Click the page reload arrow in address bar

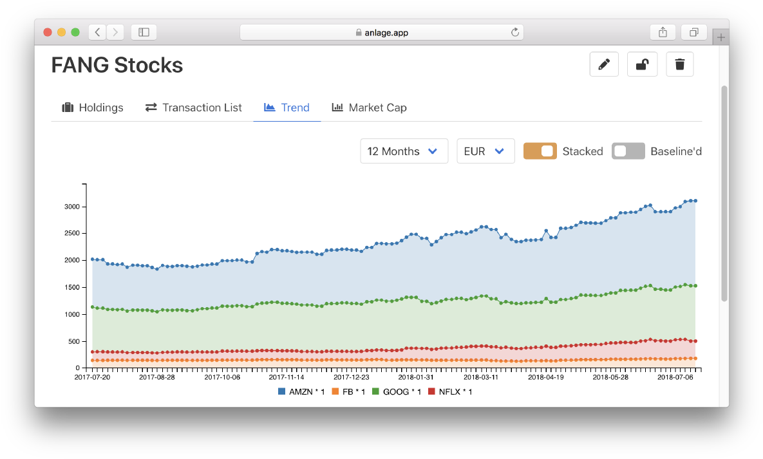tap(514, 32)
